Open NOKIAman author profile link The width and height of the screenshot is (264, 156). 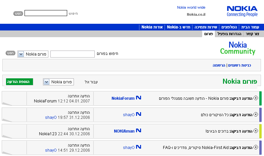pyautogui.click(x=124, y=131)
